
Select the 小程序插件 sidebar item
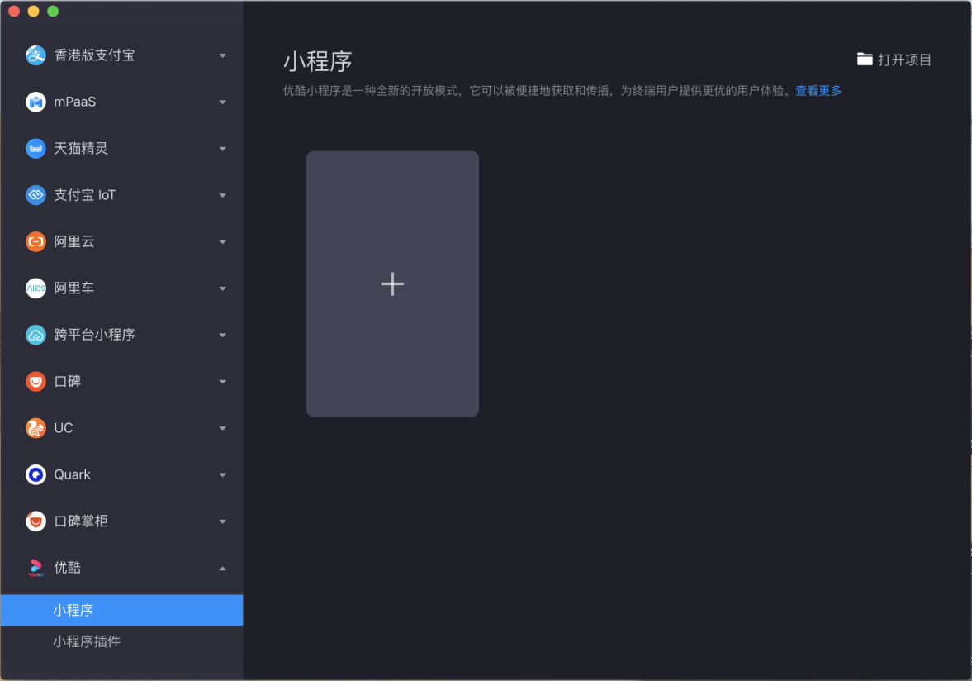pos(121,641)
